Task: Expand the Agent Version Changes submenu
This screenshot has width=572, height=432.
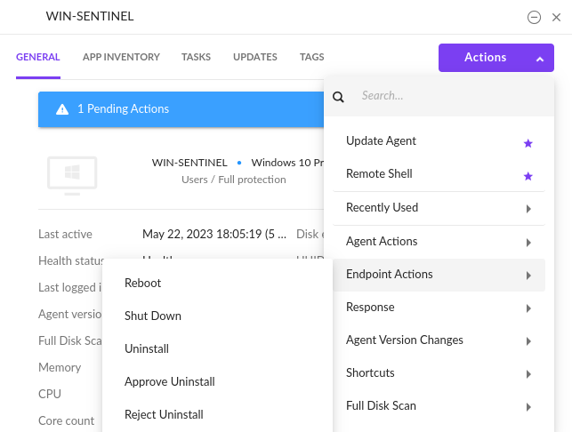Action: [x=439, y=340]
